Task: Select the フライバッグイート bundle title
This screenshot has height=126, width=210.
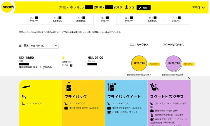Action: click(124, 97)
